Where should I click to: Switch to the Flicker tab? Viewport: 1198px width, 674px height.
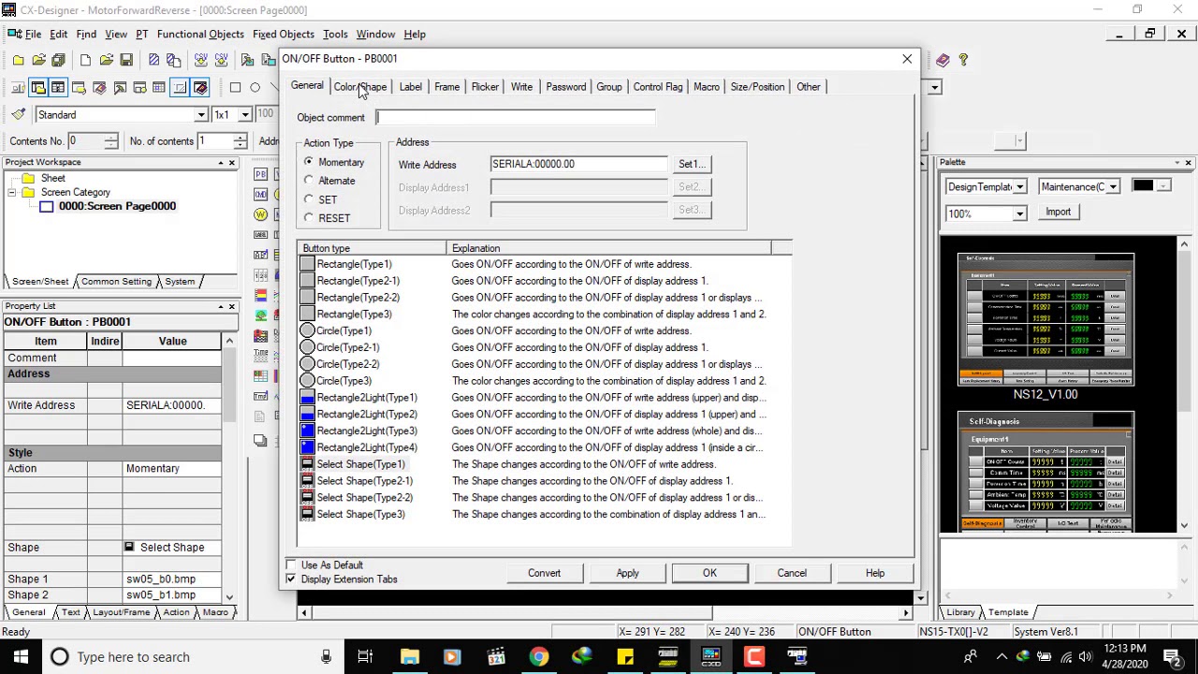point(485,87)
